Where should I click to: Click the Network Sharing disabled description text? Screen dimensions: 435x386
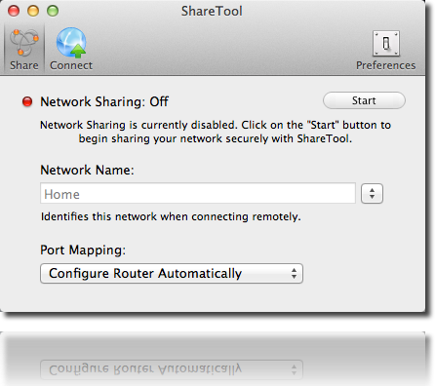pos(216,132)
